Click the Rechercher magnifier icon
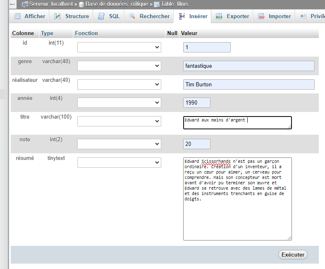The image size is (325, 269). (x=132, y=16)
